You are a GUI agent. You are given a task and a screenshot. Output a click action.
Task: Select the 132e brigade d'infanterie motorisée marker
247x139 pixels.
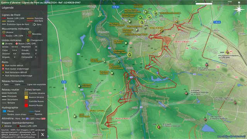pyautogui.click(x=206, y=65)
